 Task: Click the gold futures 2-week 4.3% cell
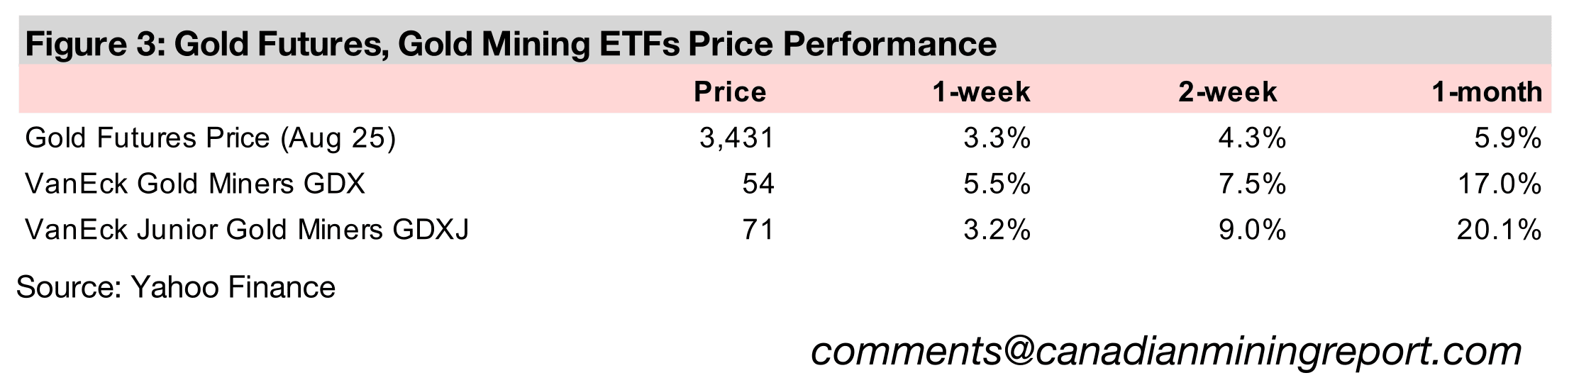1251,138
